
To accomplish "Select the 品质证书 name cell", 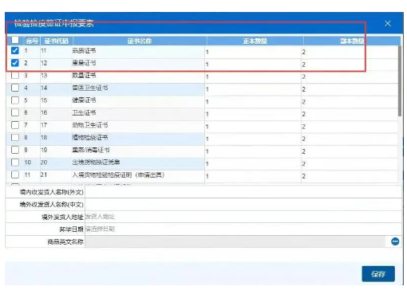I will tap(138, 51).
